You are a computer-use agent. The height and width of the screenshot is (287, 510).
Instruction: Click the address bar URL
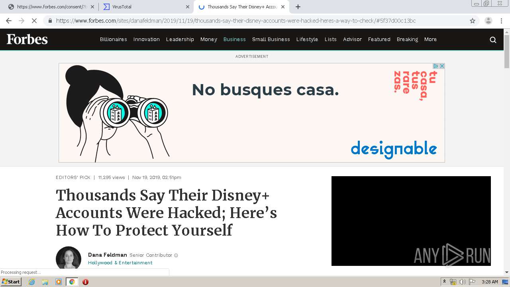236,21
